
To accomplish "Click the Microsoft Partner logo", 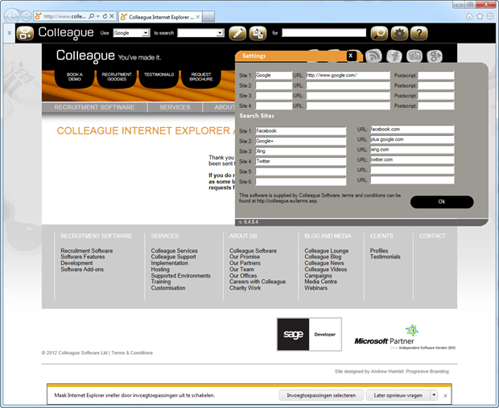I will click(x=405, y=337).
